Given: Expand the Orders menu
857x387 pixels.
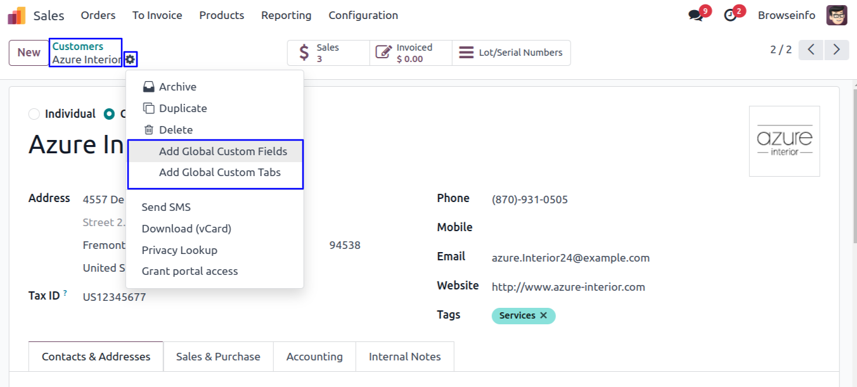Looking at the screenshot, I should (98, 15).
